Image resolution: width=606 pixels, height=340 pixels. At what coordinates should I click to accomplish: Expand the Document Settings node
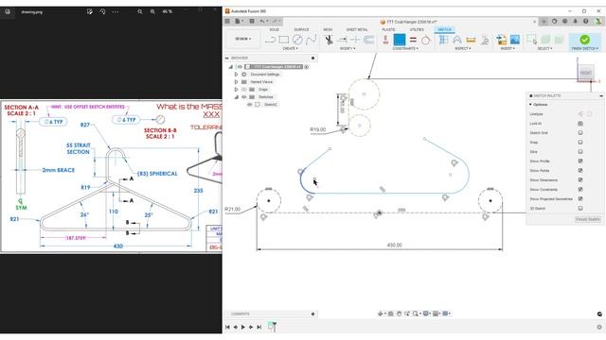[x=236, y=75]
